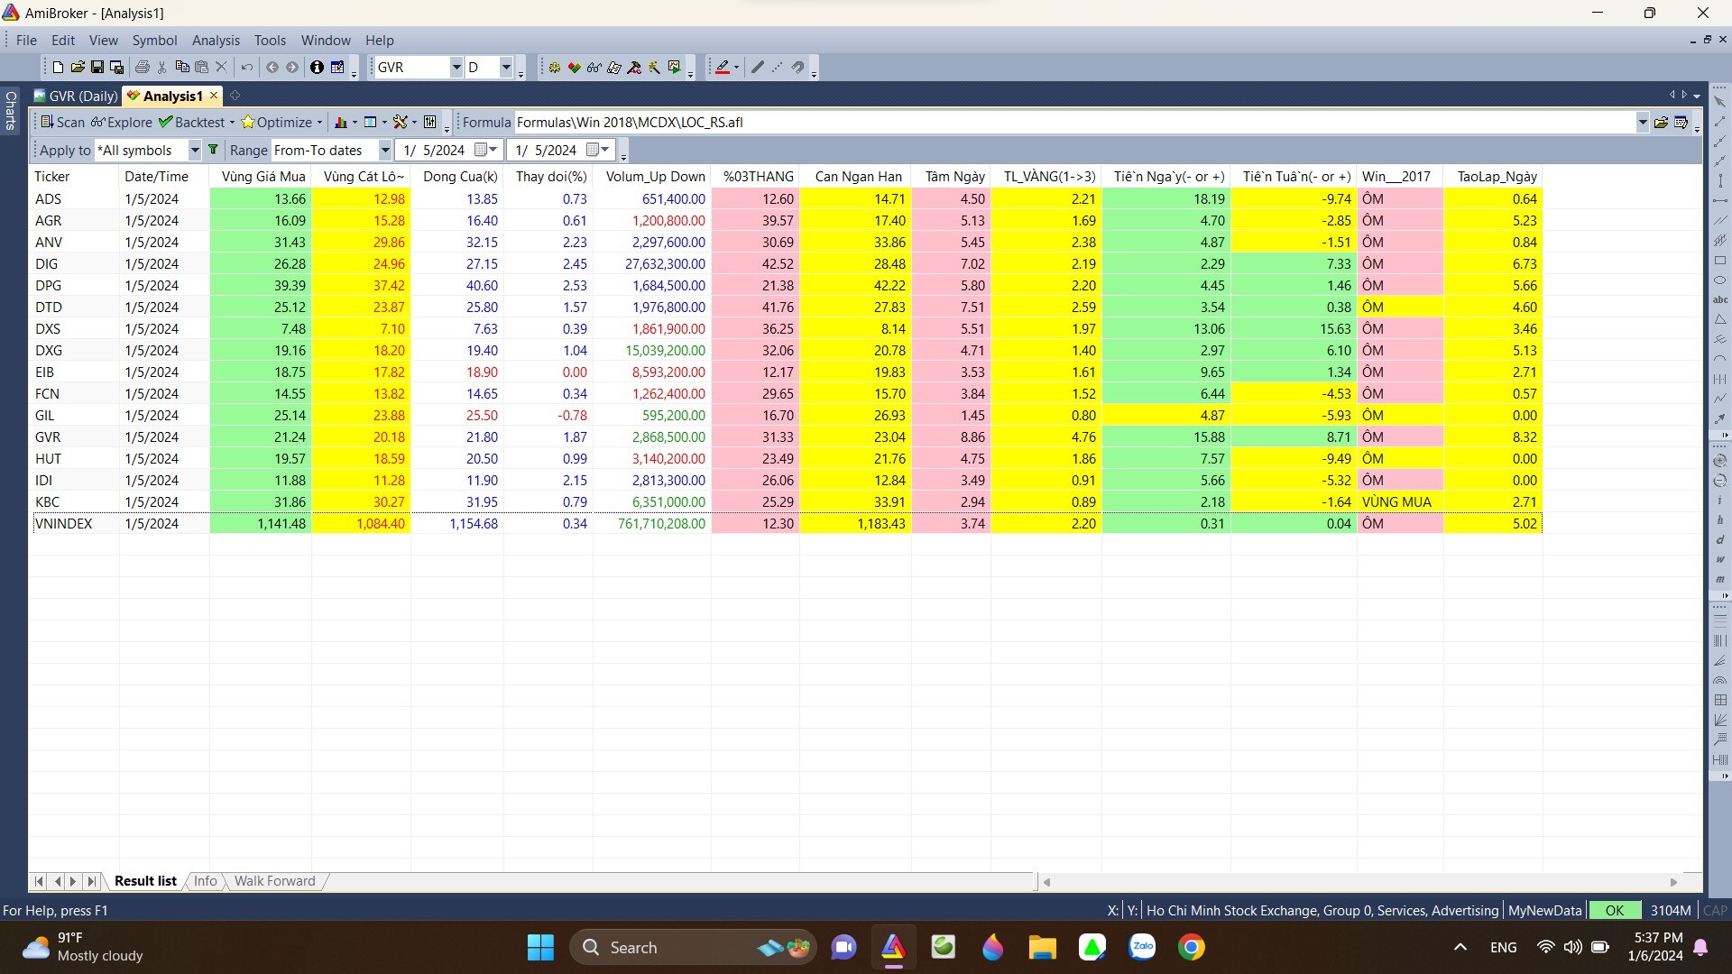Click the pencil draw icon in top toolbar
The image size is (1732, 974).
(758, 68)
